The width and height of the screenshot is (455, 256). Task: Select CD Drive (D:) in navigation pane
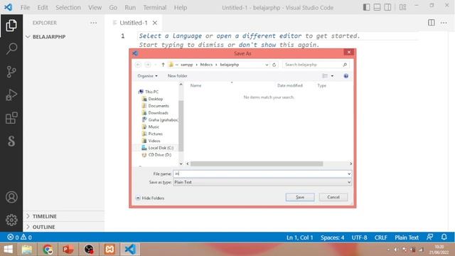[156, 155]
